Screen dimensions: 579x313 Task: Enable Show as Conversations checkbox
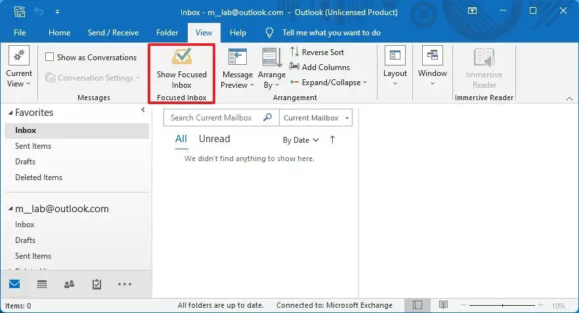[50, 58]
